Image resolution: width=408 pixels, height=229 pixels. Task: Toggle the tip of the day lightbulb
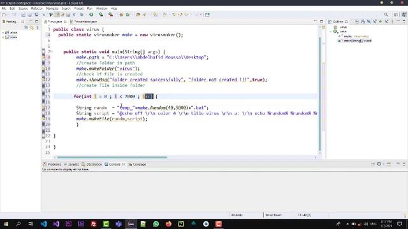pos(405,215)
